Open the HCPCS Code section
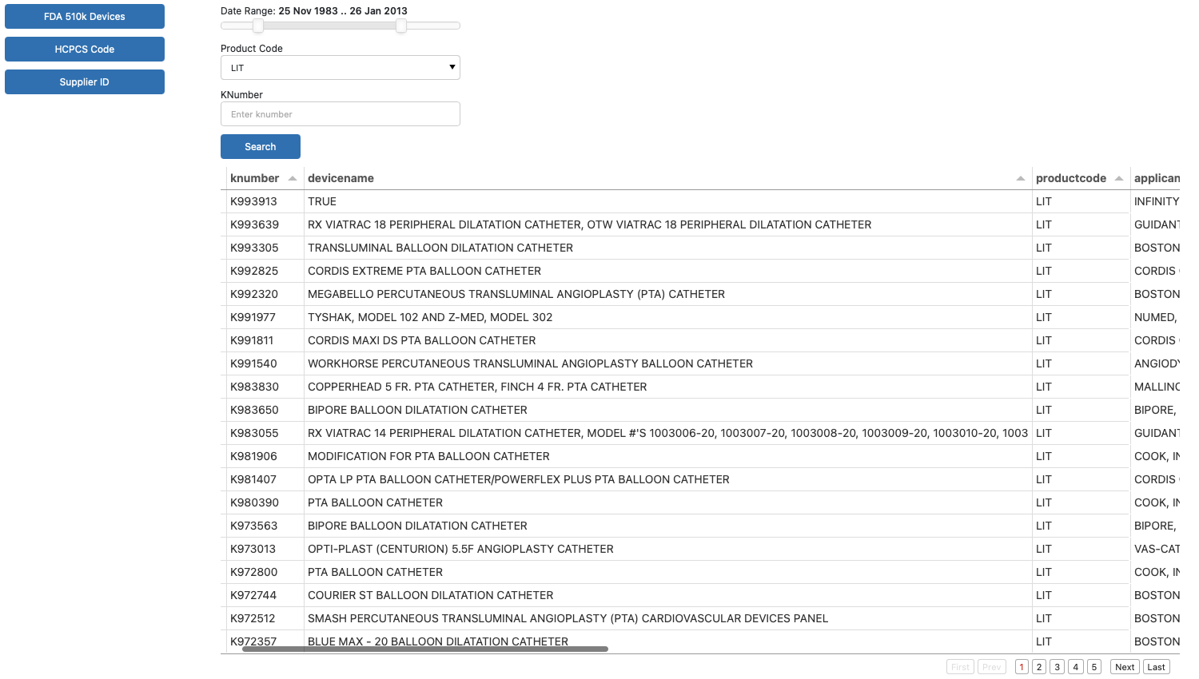Viewport: 1199px width, 679px height. pos(85,49)
